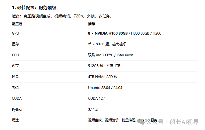Click the Ubuntu 22.04 / 24.04 value
205x130 pixels.
tap(105, 88)
